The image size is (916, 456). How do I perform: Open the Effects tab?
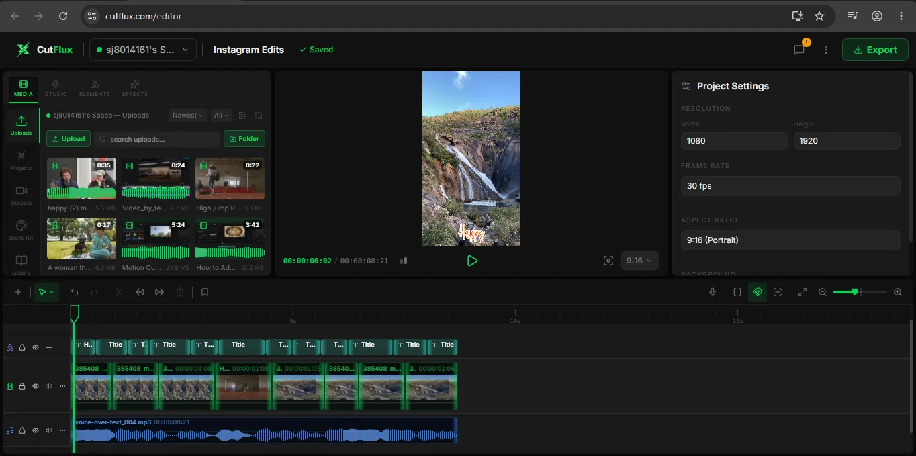point(135,88)
